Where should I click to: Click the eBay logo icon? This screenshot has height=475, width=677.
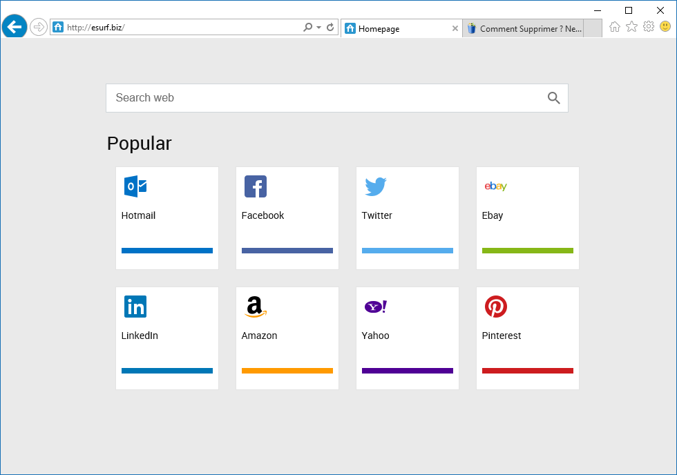coord(496,186)
